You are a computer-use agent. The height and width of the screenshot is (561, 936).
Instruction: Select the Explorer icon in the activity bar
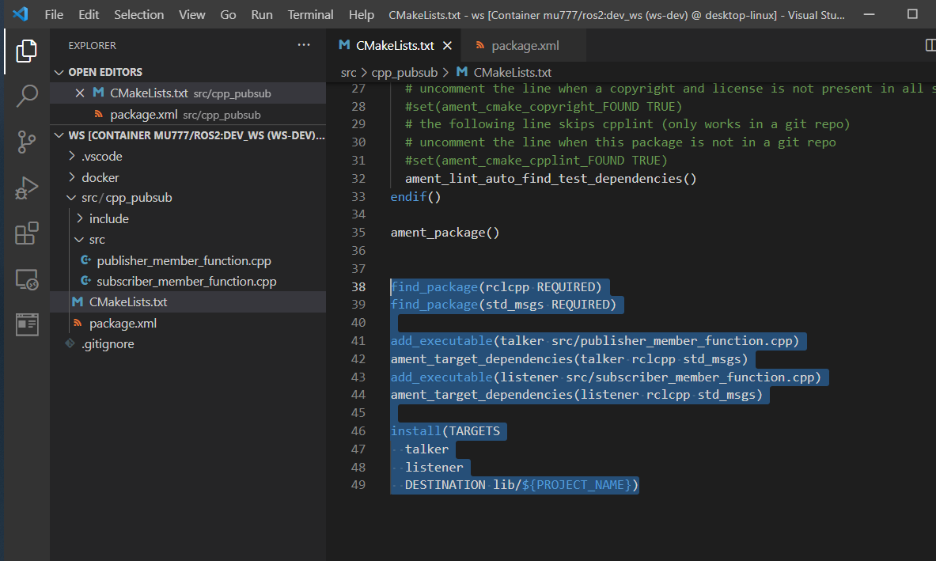(x=26, y=50)
